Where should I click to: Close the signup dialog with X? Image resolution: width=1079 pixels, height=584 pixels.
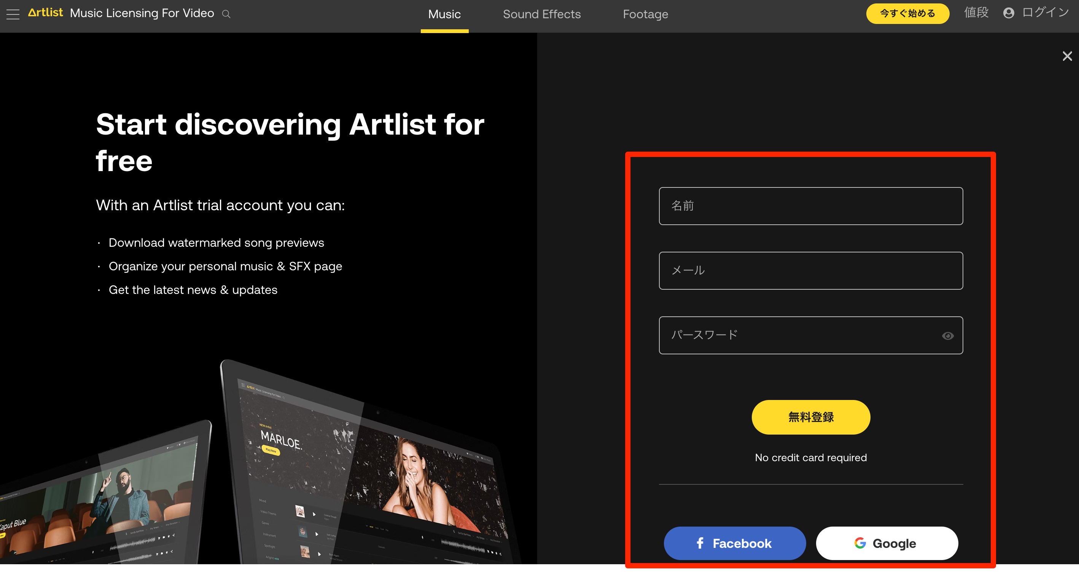pos(1067,56)
